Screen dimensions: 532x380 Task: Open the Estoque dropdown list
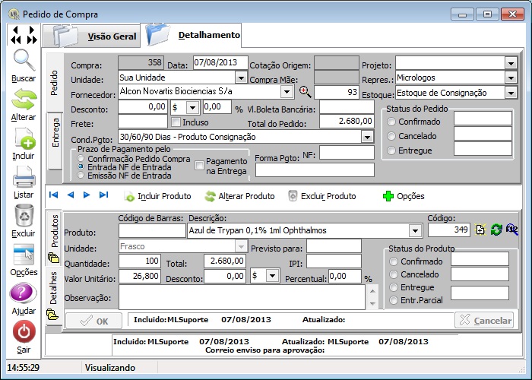pyautogui.click(x=510, y=92)
